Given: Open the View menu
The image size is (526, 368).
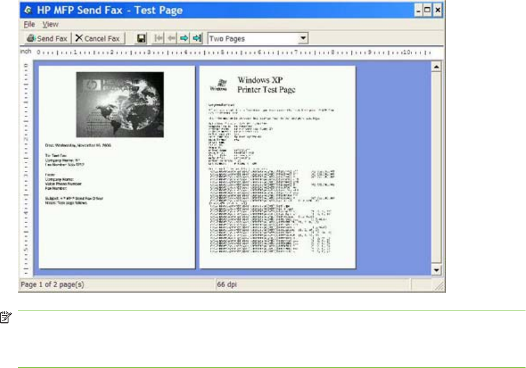Looking at the screenshot, I should (50, 24).
